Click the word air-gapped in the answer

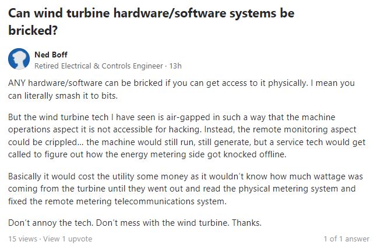(188, 117)
